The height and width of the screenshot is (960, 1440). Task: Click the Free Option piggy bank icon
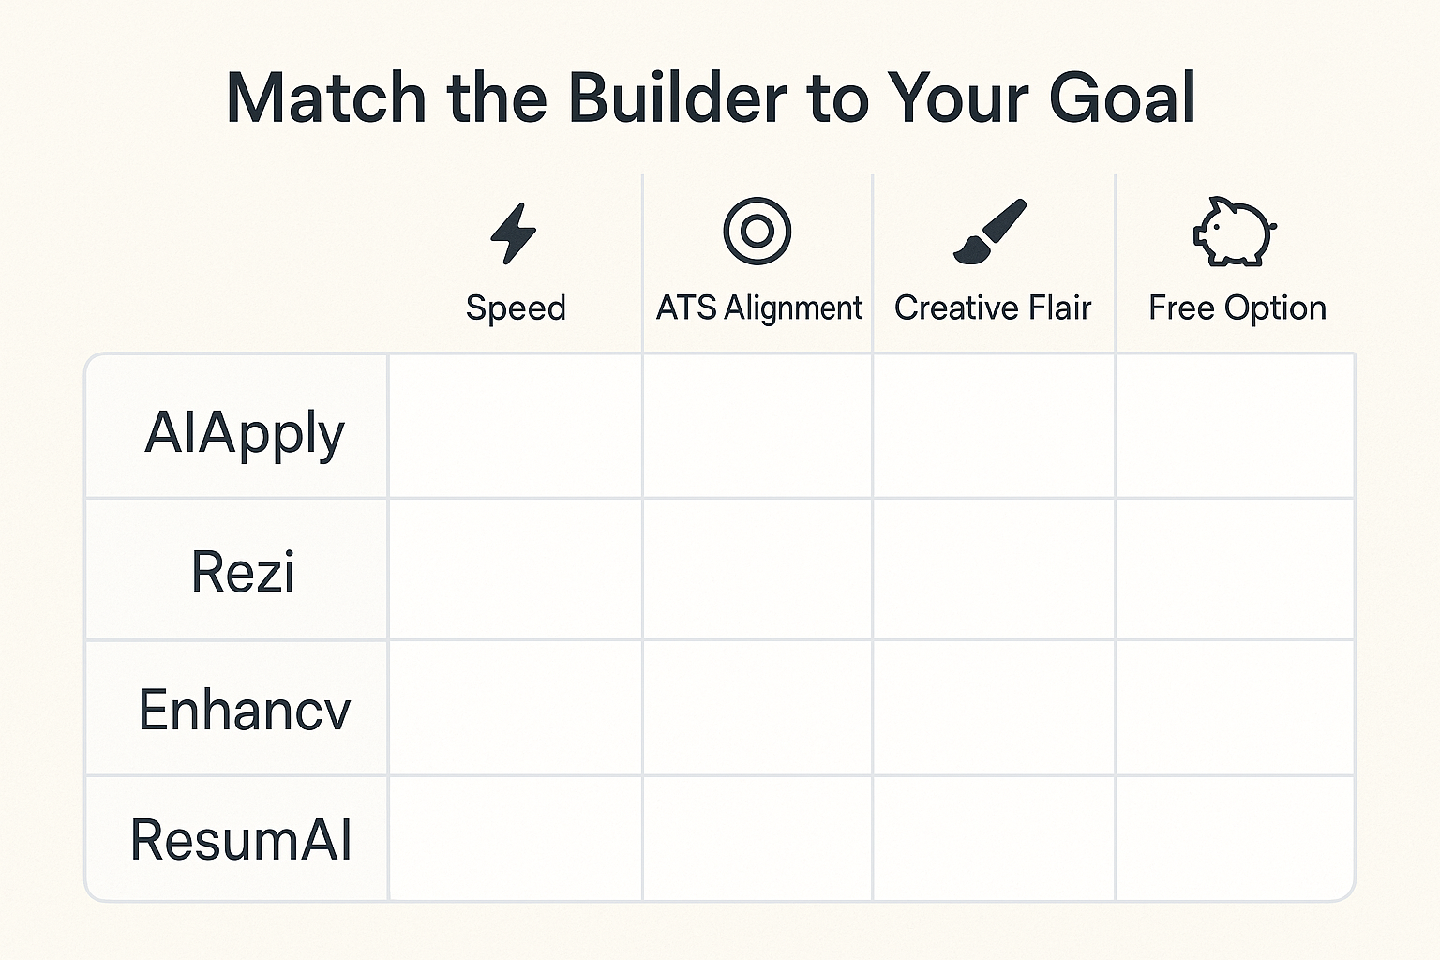click(x=1234, y=232)
